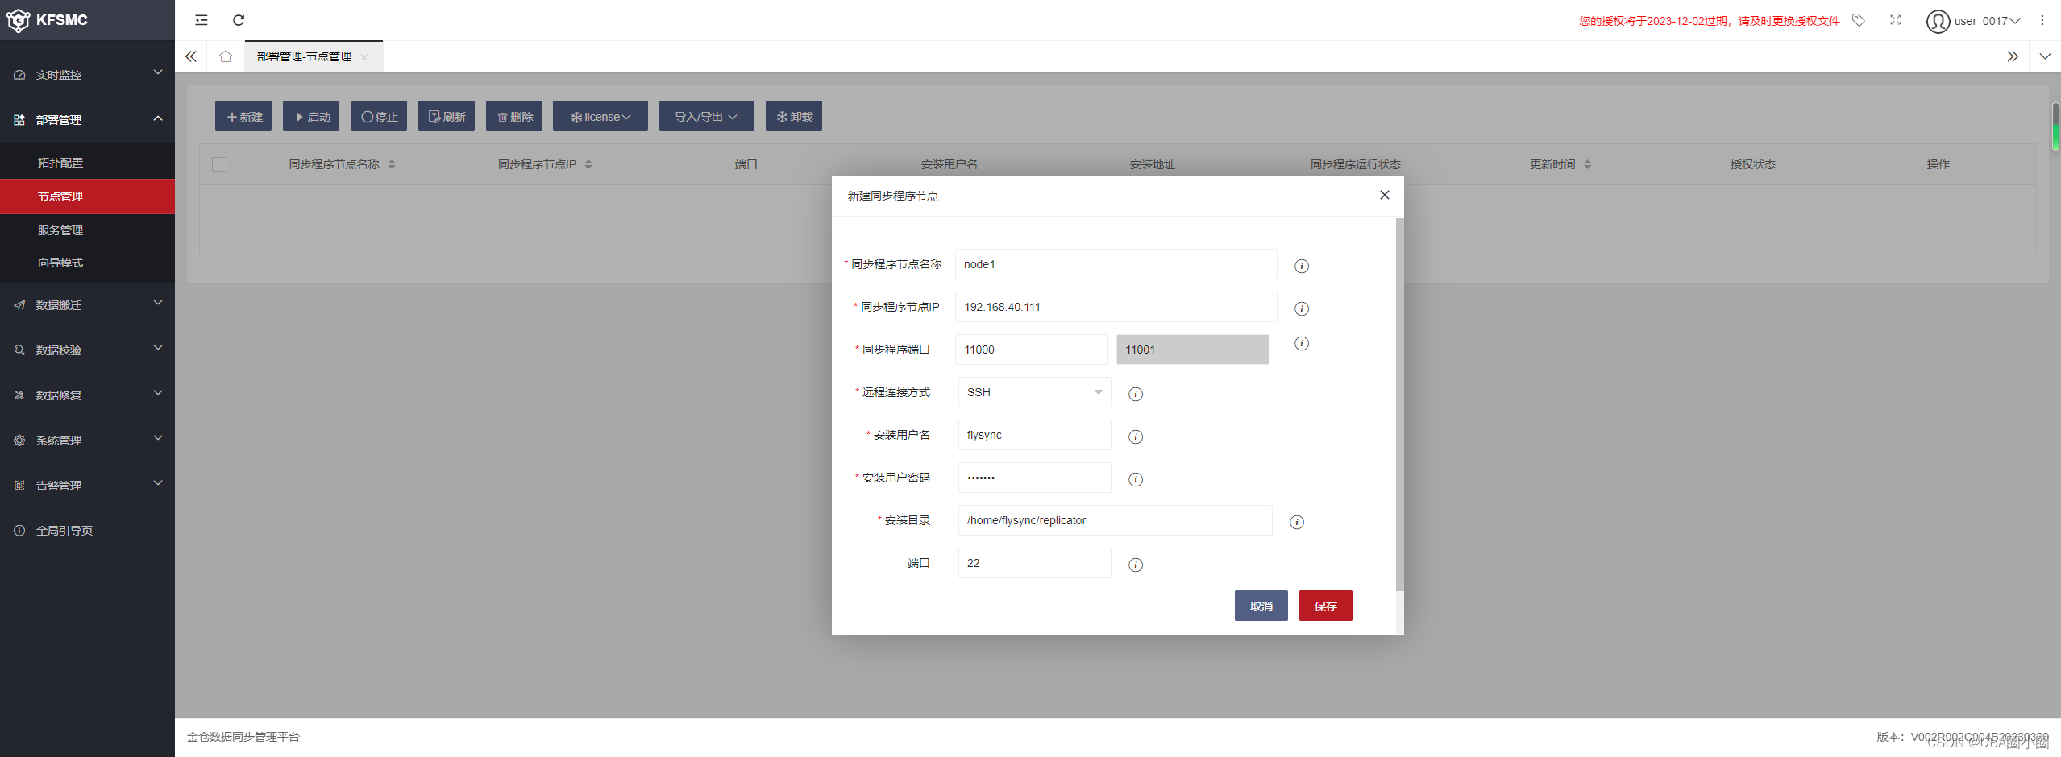Open 拓扑配置 submenu item
2061x757 pixels.
[x=87, y=163]
